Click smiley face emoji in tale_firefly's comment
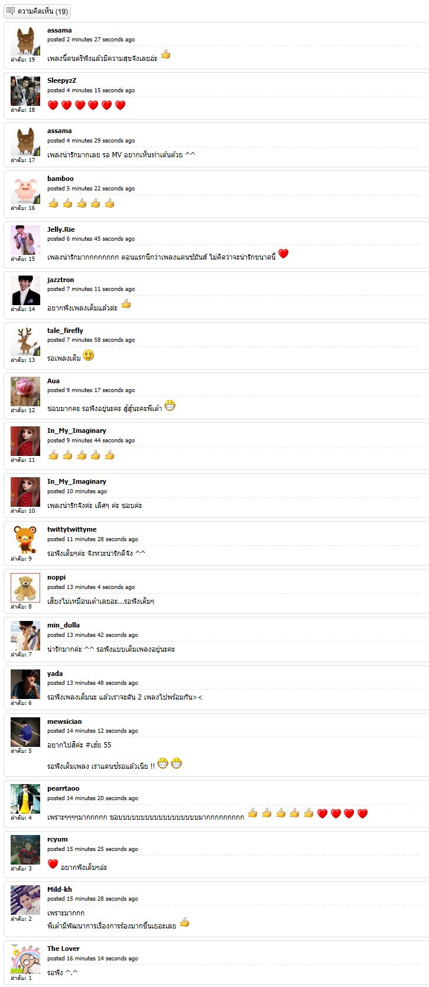429x987 pixels. coord(89,355)
